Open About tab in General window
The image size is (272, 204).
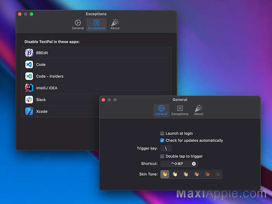tap(199, 110)
